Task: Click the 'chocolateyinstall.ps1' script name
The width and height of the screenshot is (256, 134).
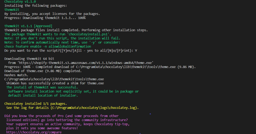Action: 89,34
